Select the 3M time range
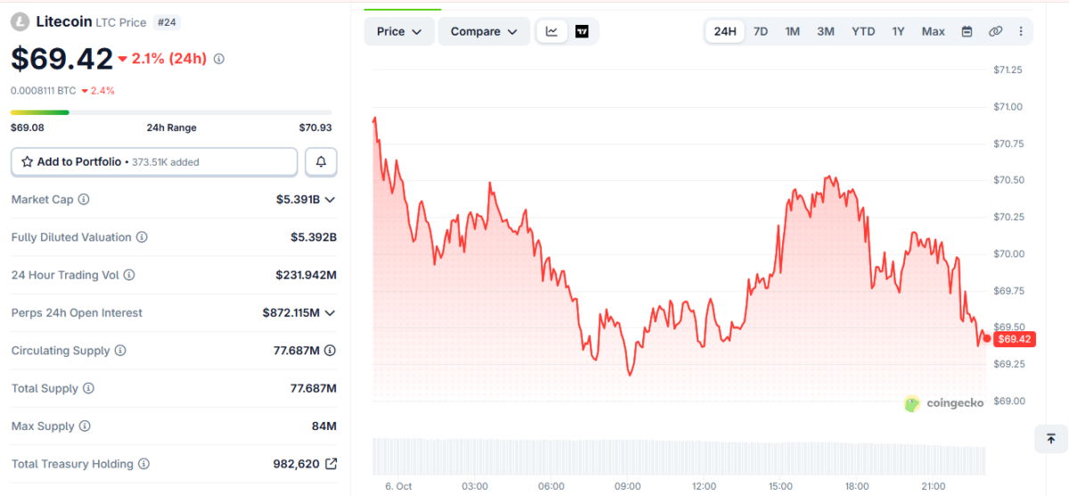 [x=826, y=31]
